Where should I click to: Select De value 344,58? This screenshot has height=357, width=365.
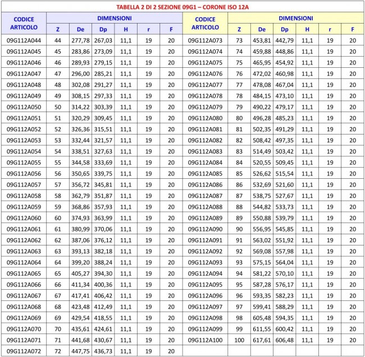80,163
